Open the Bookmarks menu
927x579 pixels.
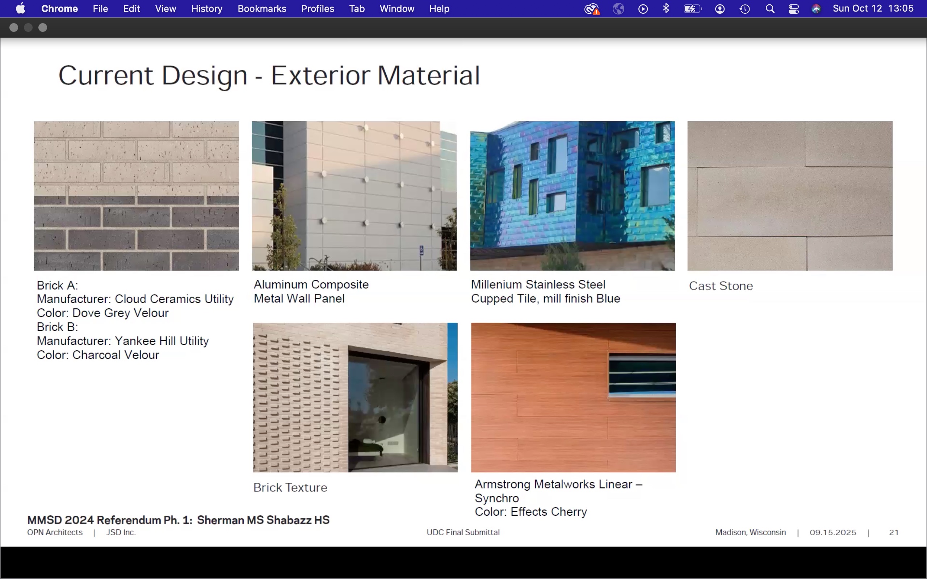262,8
